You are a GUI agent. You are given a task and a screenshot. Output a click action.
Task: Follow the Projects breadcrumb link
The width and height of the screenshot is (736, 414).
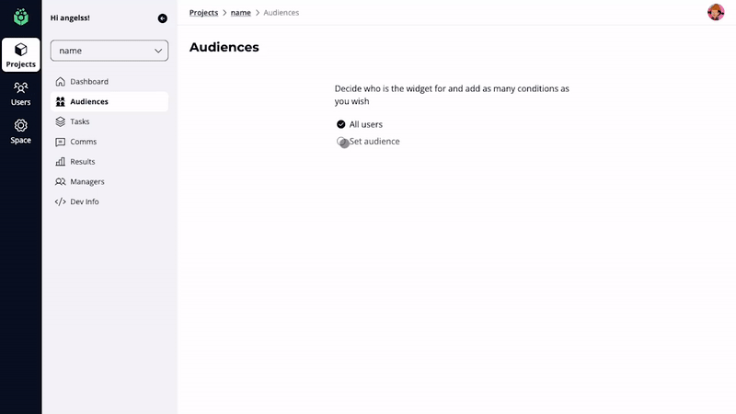tap(203, 13)
